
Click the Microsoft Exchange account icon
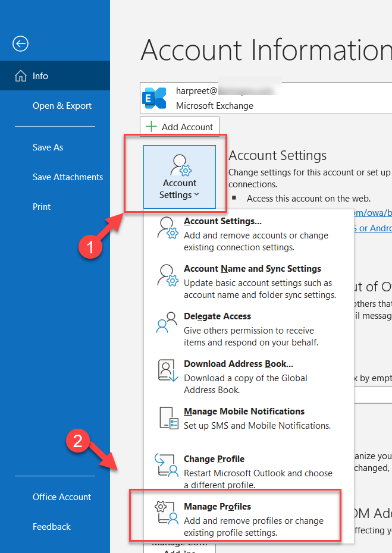154,98
